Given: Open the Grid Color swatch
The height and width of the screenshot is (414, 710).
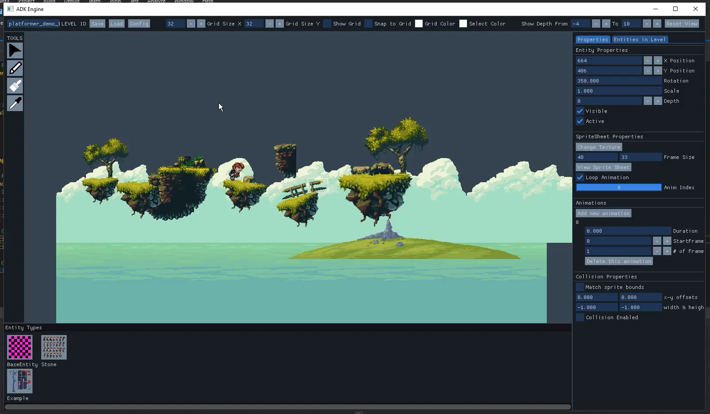Looking at the screenshot, I should tap(419, 24).
